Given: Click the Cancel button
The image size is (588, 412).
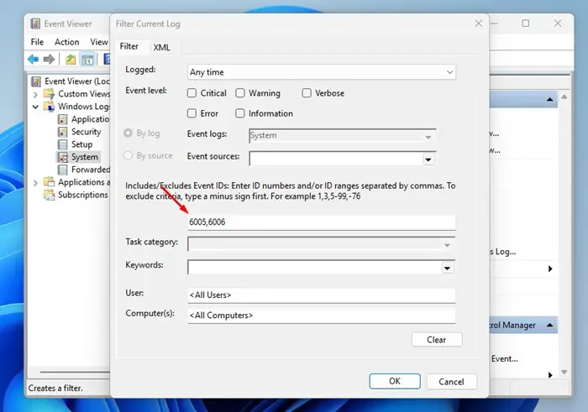Looking at the screenshot, I should coord(452,382).
